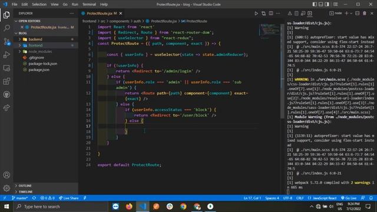Show the Debug Console panel icon
377x212 pixels.
[303, 14]
